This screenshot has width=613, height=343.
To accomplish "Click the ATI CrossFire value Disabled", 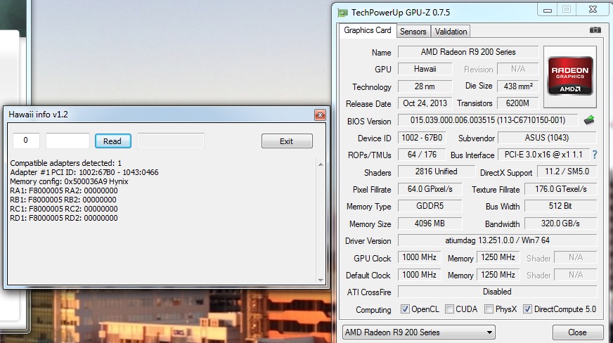I will point(497,292).
